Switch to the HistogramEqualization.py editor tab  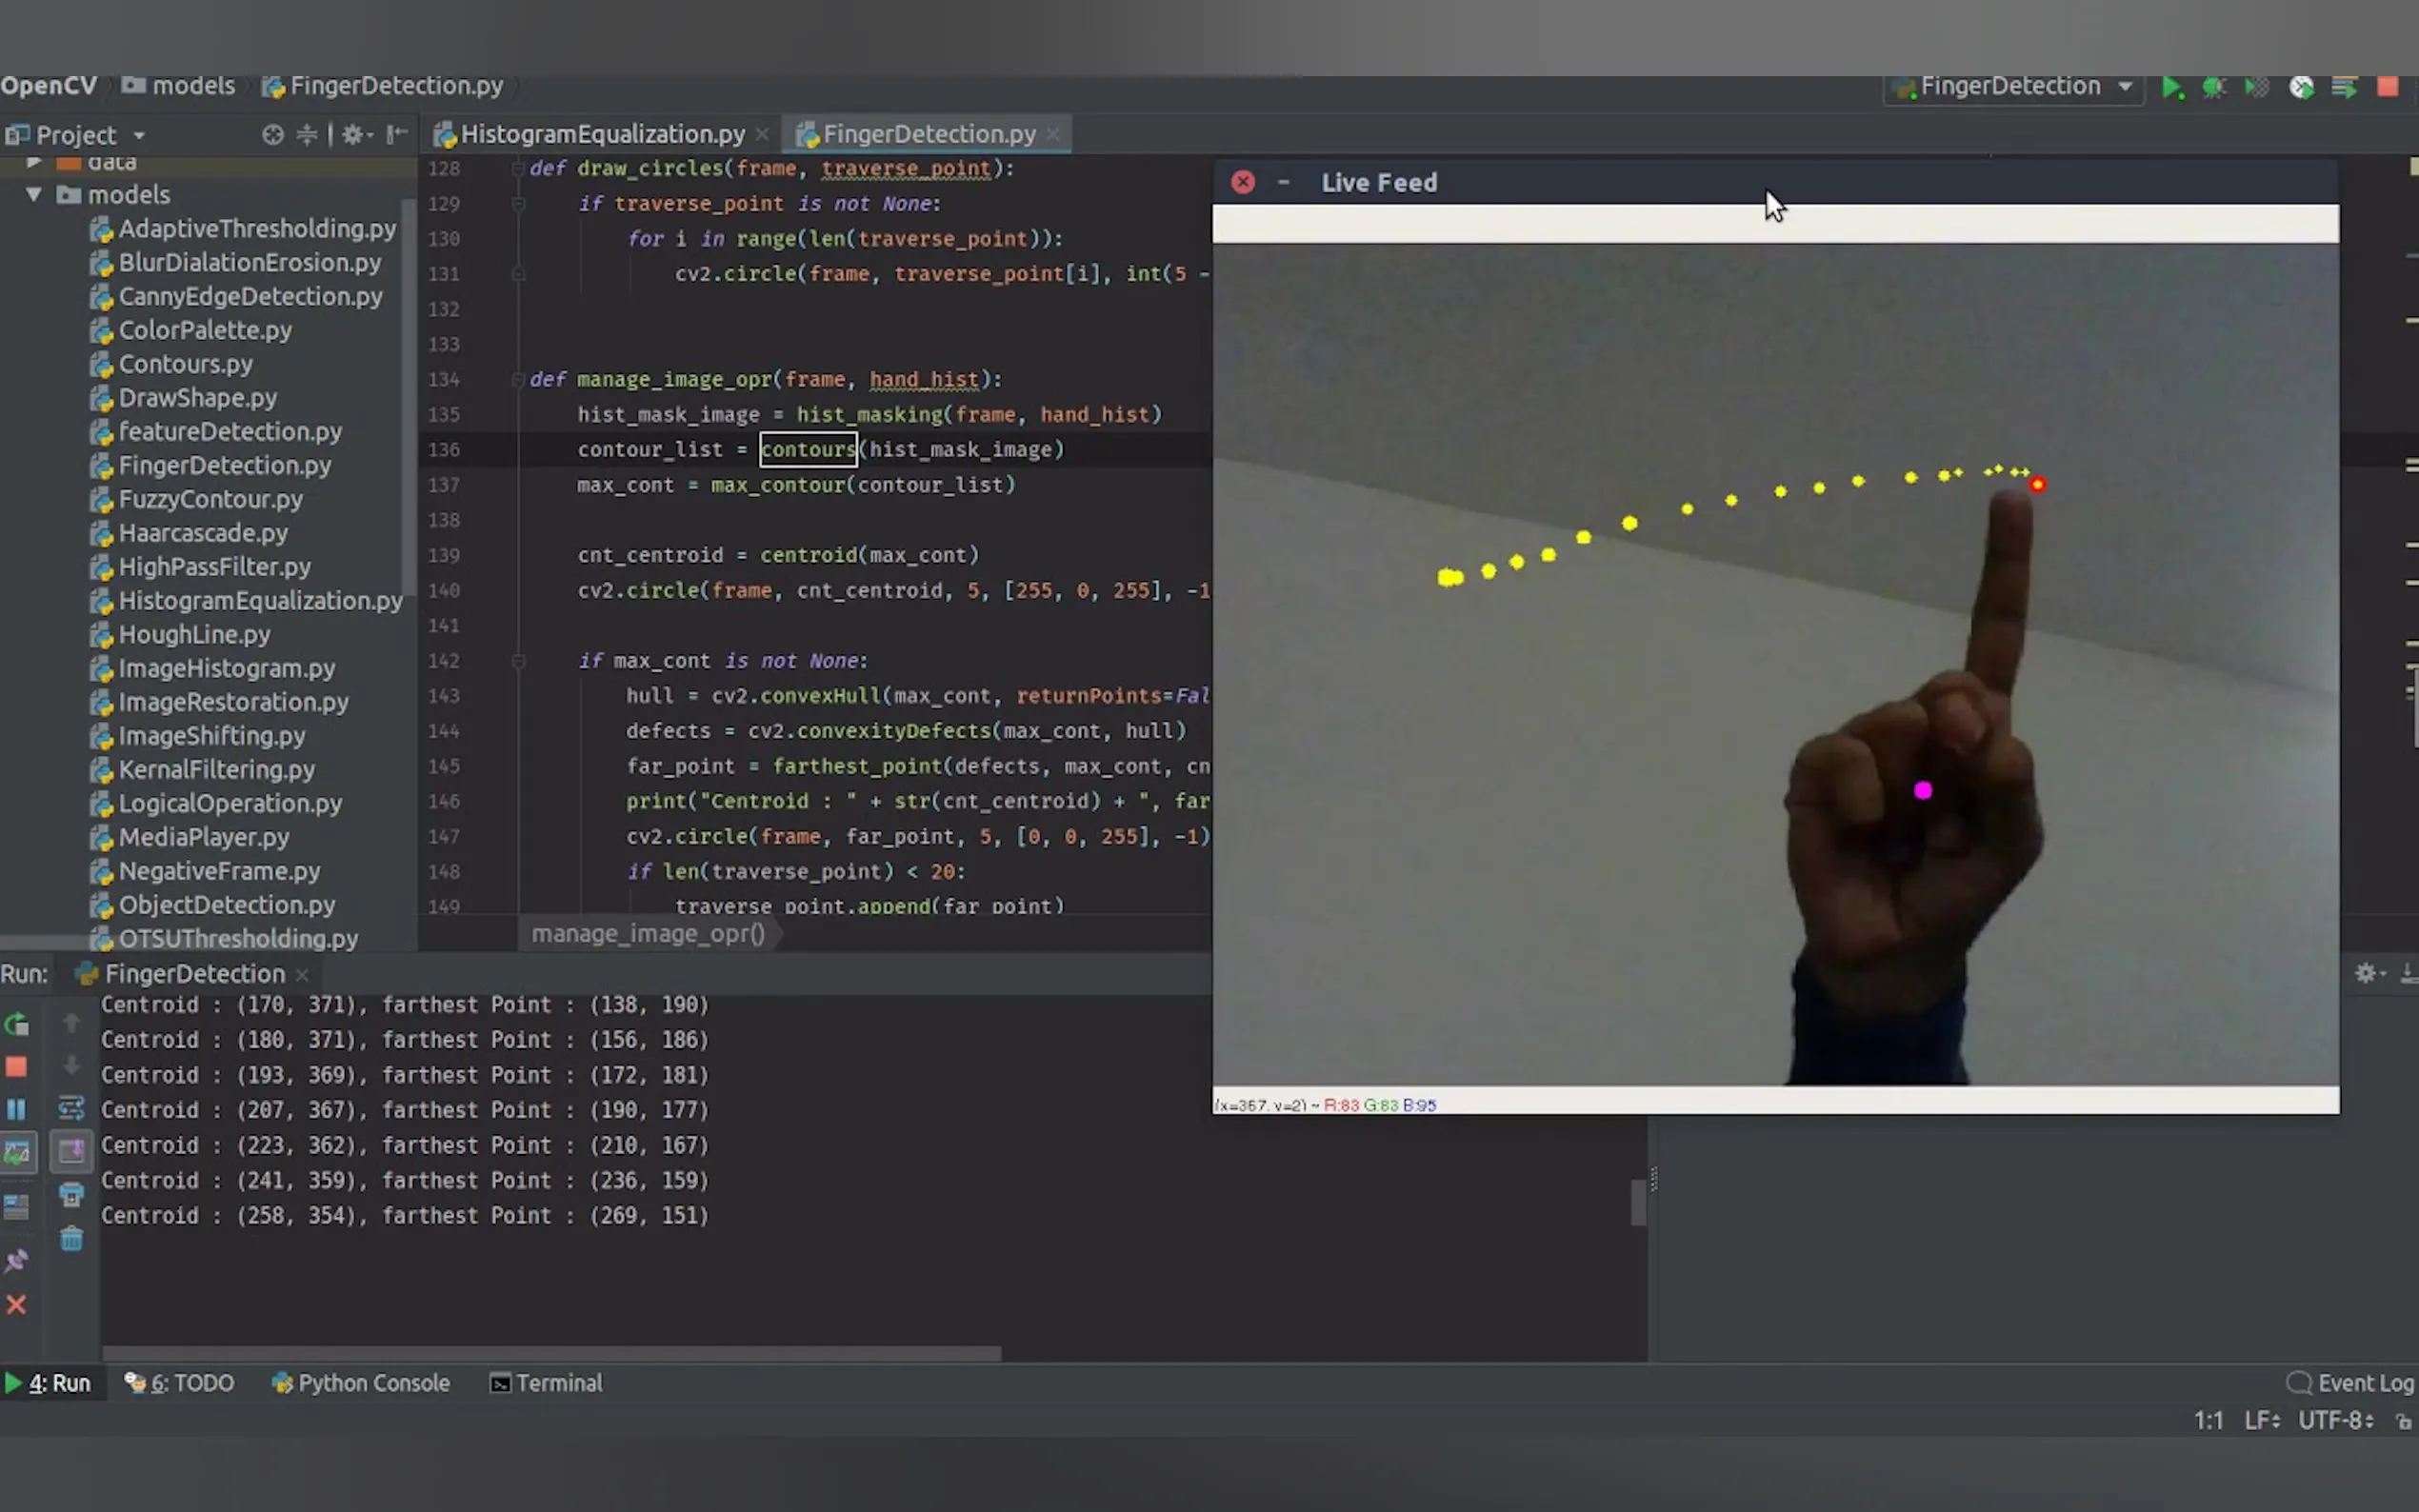(x=598, y=133)
